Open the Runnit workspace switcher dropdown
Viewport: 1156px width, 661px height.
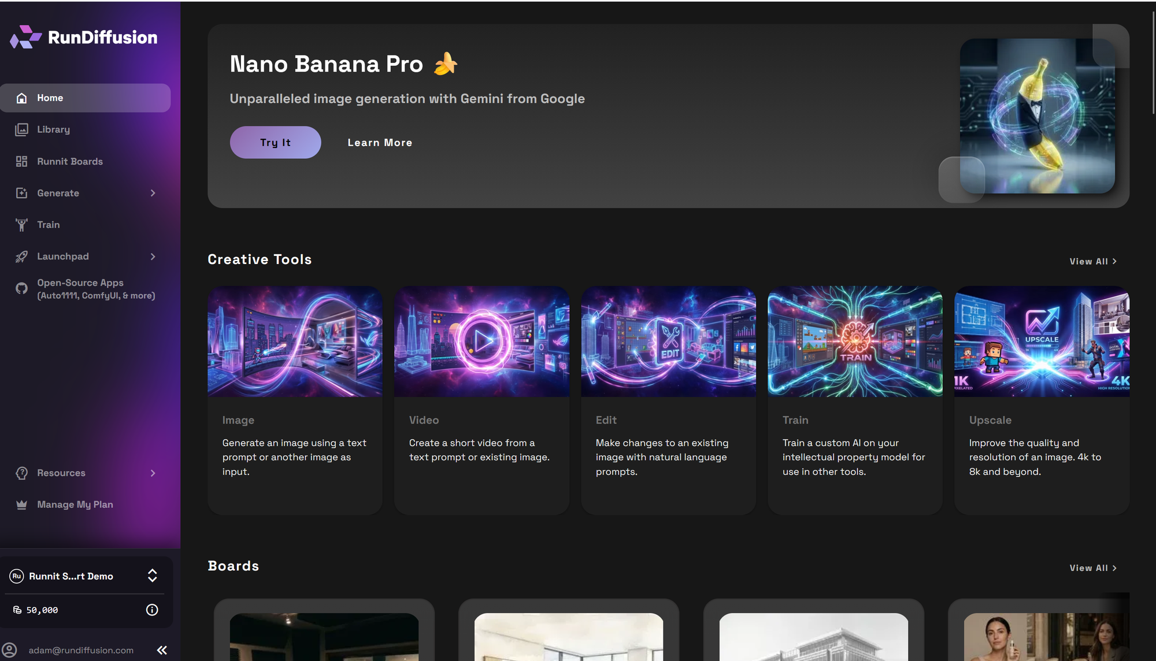[152, 575]
